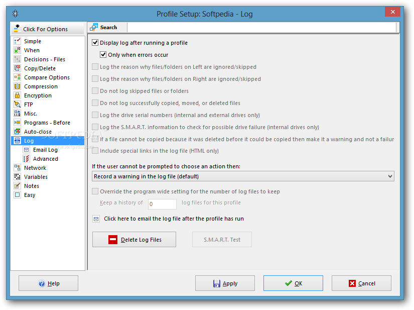
Task: Enable logging why Right files are ignored
Action: point(95,79)
